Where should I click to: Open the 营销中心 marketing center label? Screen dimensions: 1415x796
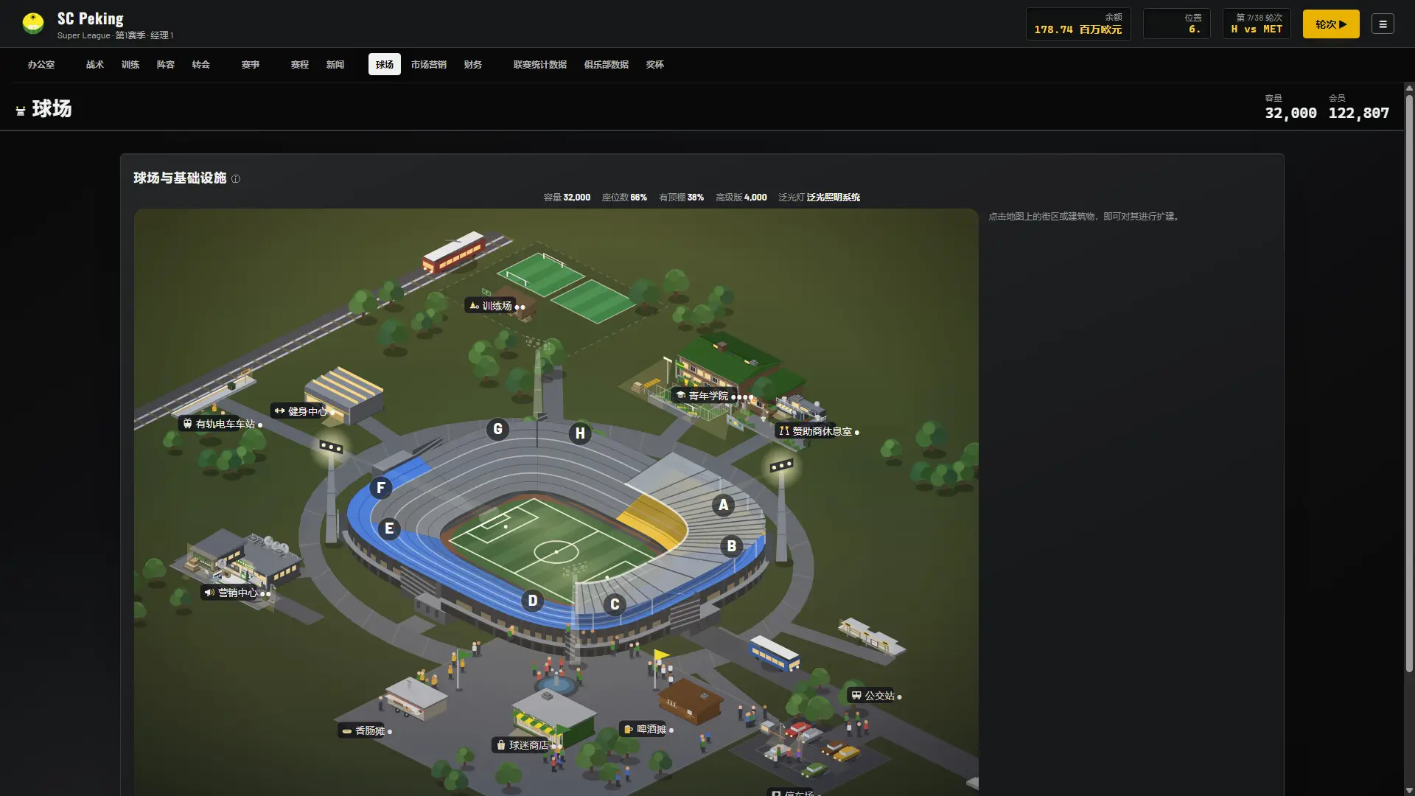pyautogui.click(x=237, y=593)
